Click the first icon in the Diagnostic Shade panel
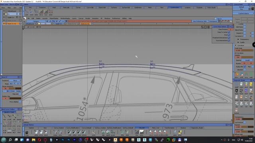 (236, 84)
